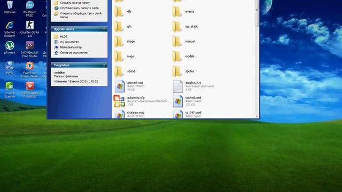Select the maps folder icon
This screenshot has width=342, height=192.
pos(119,57)
